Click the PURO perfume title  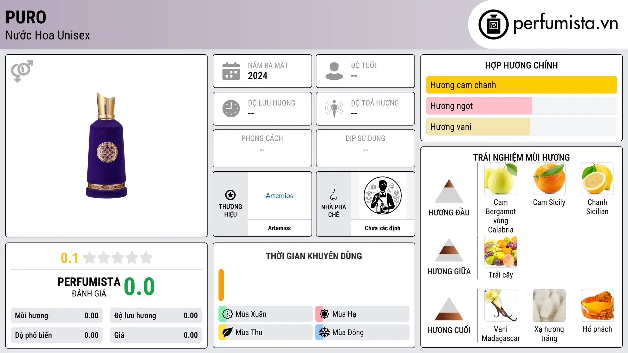pos(26,17)
